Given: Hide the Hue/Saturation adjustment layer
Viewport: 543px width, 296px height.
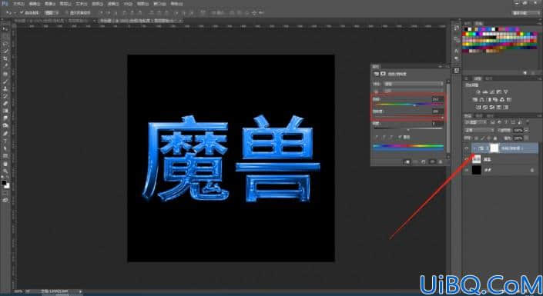Looking at the screenshot, I should [467, 148].
